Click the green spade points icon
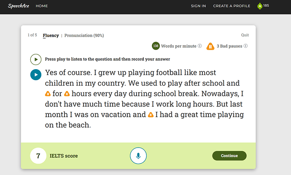 click(259, 6)
